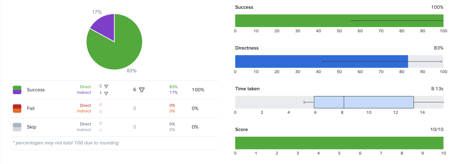The height and width of the screenshot is (164, 452).
Task: Click the 17% label above the pie
Action: [x=97, y=12]
